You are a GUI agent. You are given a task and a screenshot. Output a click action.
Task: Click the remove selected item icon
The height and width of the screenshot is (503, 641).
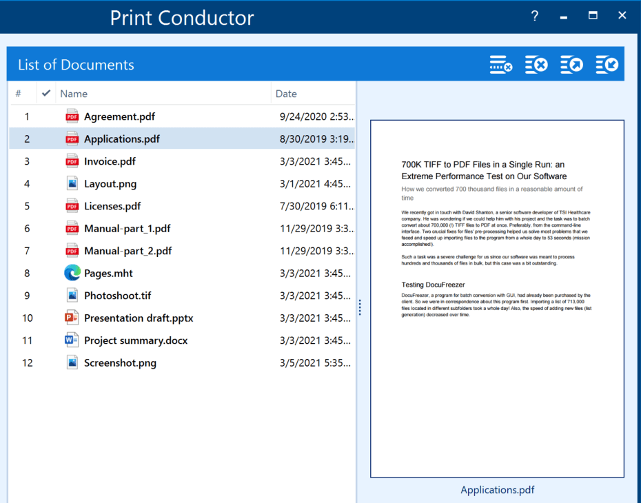tap(501, 65)
